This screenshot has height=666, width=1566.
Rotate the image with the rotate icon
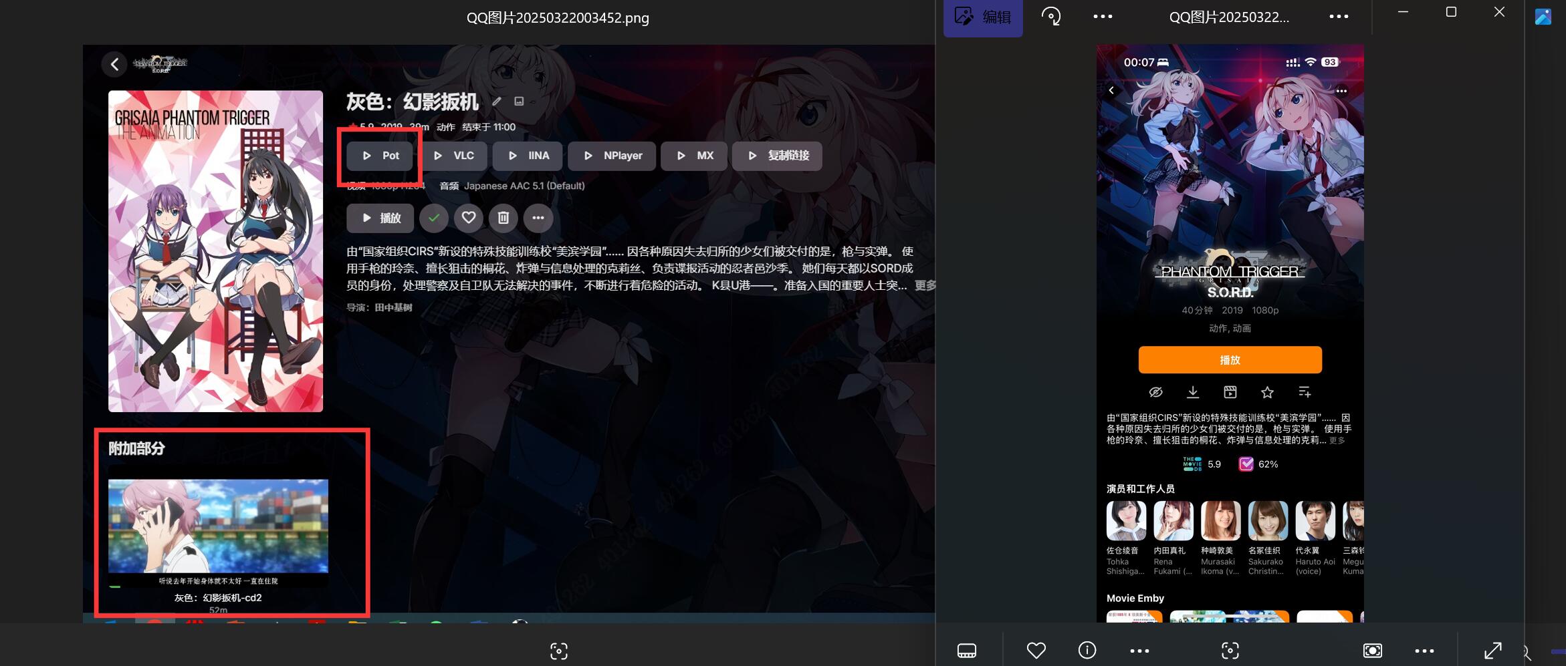point(1051,16)
